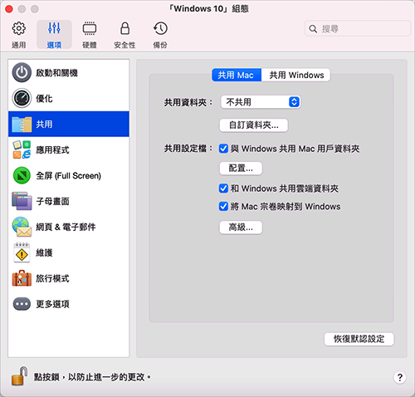
Task: Click the 點按鎖，以防止進一步的更改 text
Action: [92, 377]
